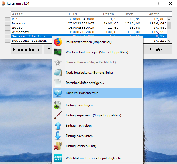
Task: Click the note button beside K+S row
Action: pyautogui.click(x=8, y=19)
